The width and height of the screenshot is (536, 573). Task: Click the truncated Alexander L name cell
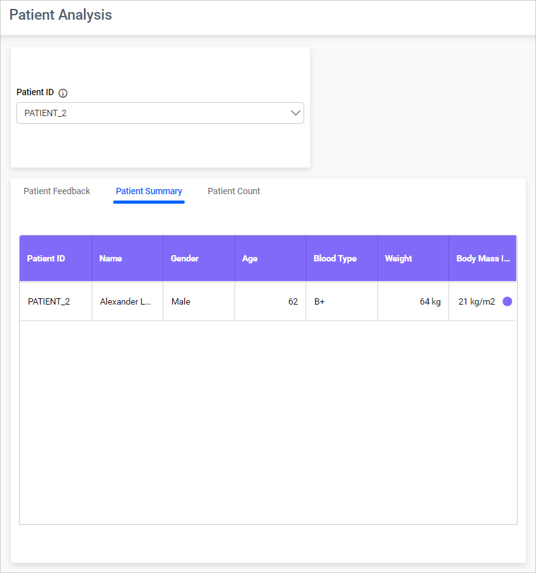(125, 301)
